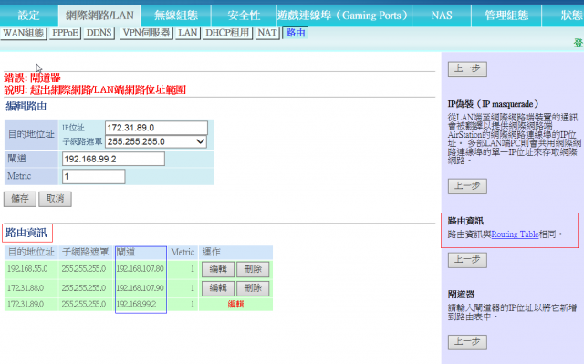The width and height of the screenshot is (584, 364).
Task: Open the 安全性 tab
Action: click(244, 16)
